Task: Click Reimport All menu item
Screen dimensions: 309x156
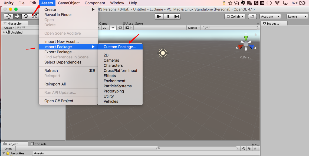Action: click(68, 84)
